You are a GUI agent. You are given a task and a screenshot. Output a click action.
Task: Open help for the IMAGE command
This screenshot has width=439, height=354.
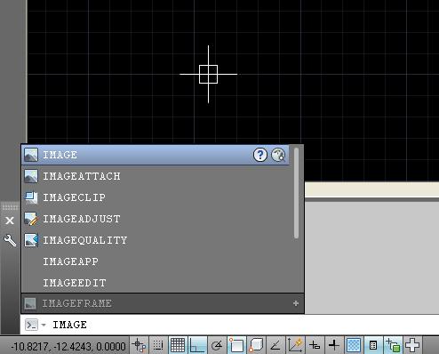point(260,155)
